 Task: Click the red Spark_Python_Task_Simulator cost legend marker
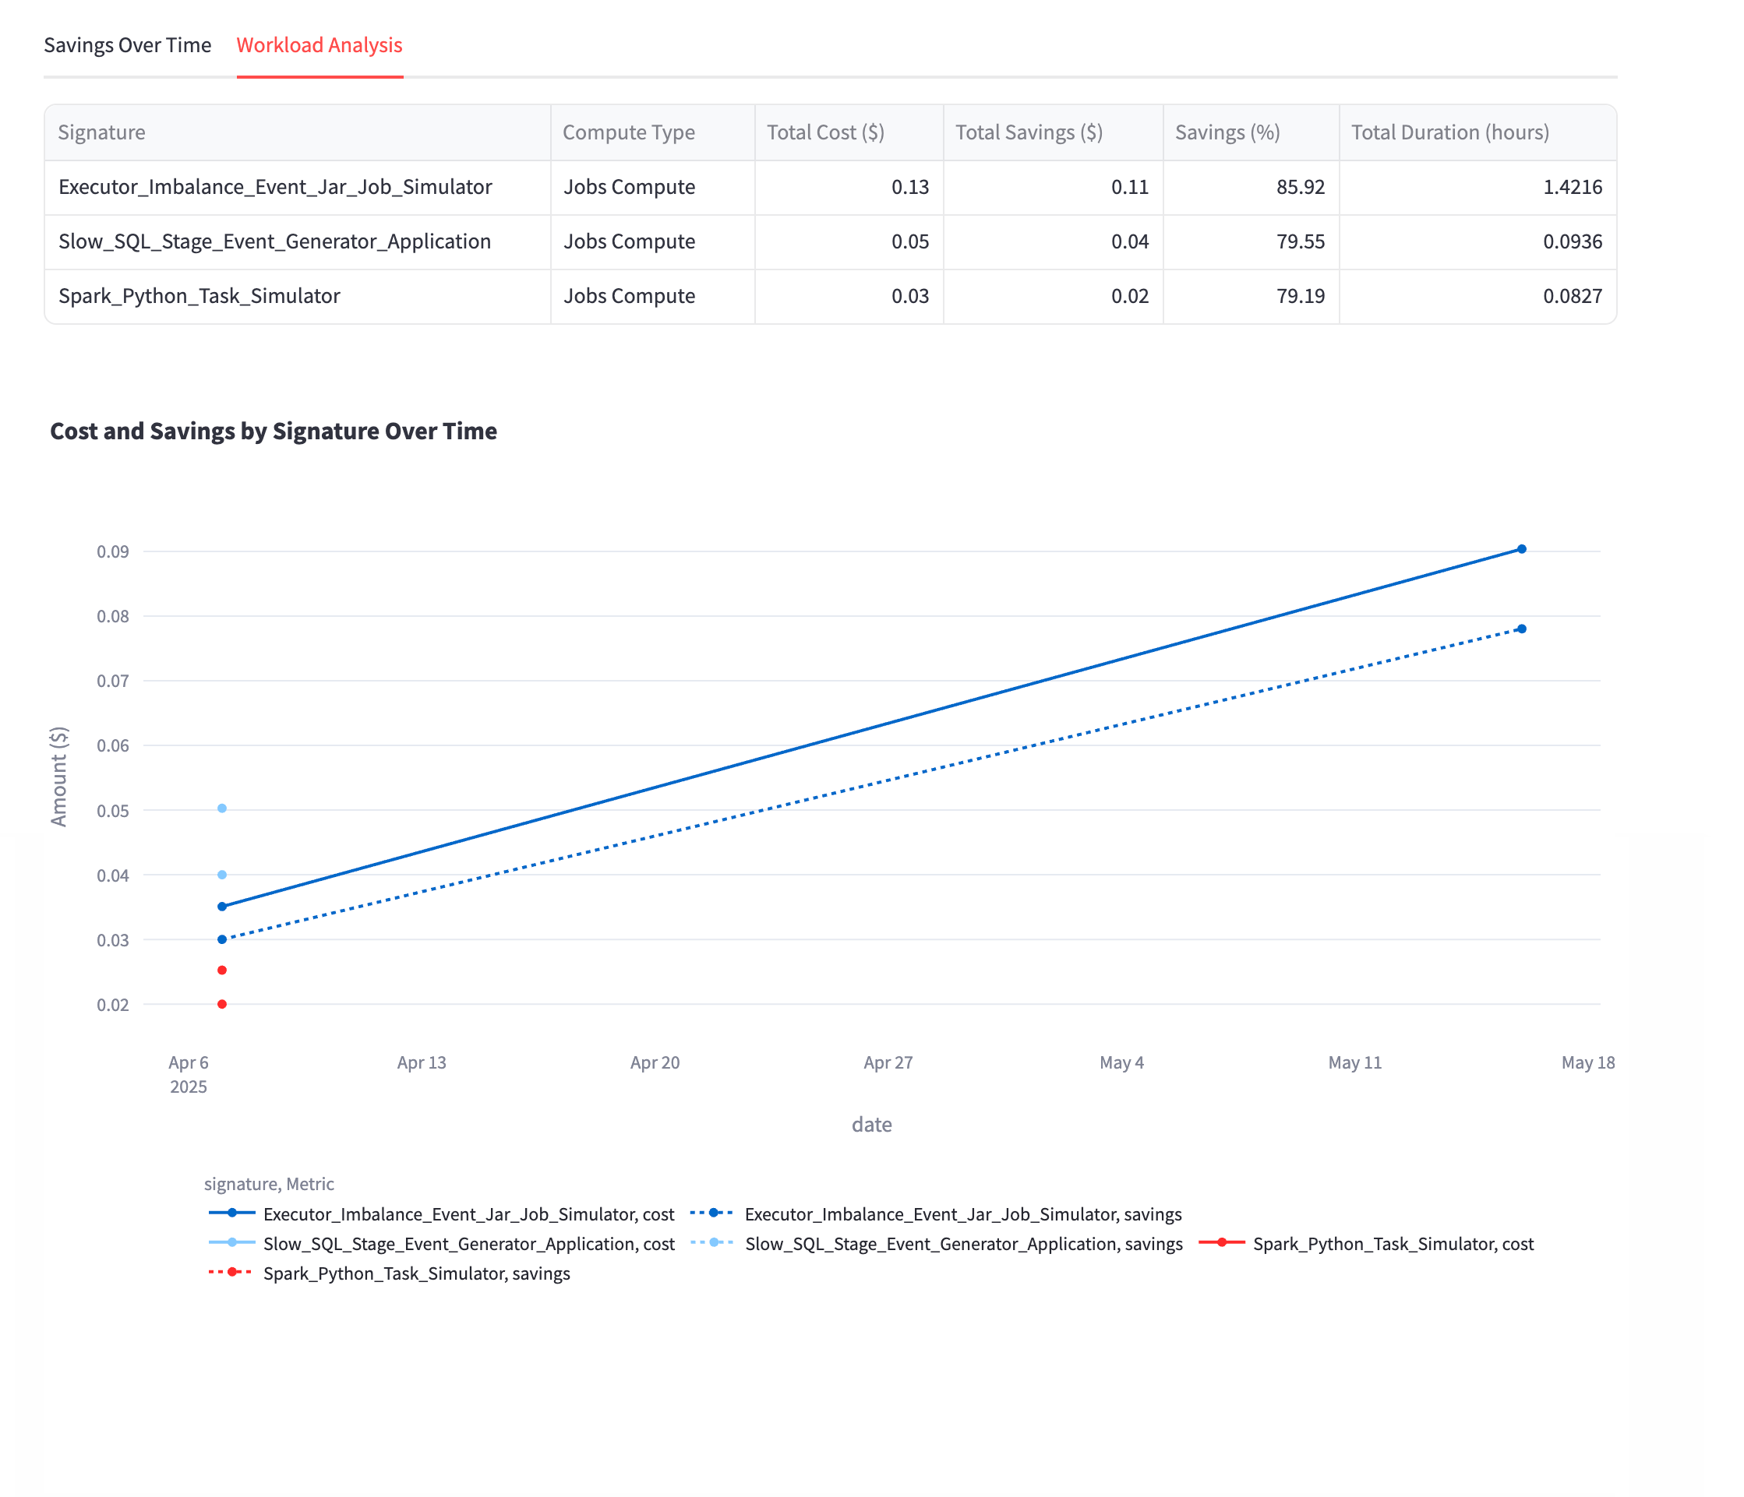(x=1220, y=1244)
